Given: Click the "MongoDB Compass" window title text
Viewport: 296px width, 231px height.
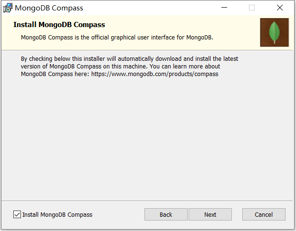Looking at the screenshot, I should 49,8.
